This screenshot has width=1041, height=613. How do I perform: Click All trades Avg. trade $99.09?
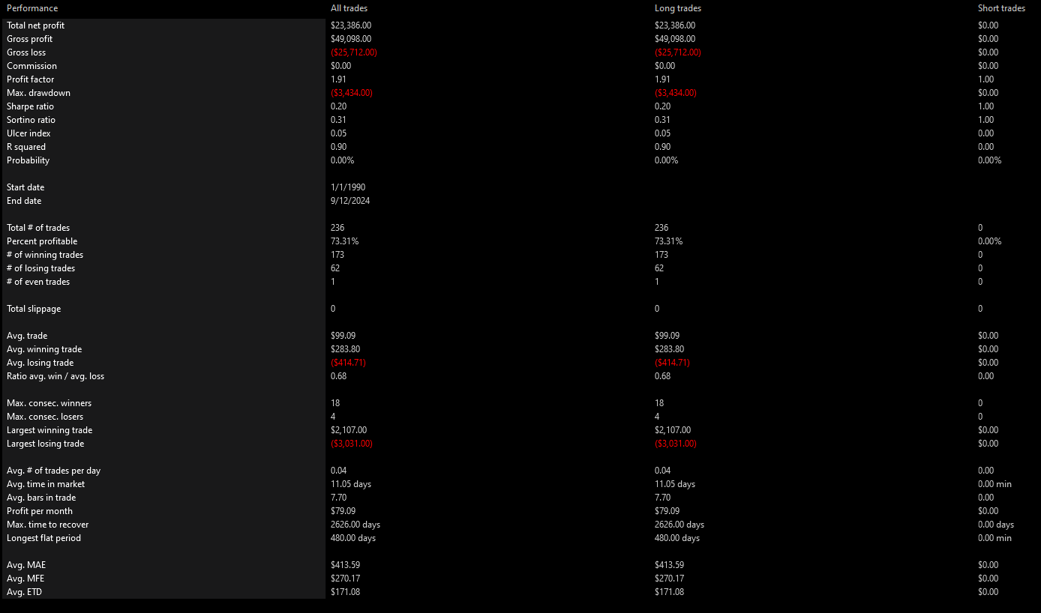coord(343,336)
